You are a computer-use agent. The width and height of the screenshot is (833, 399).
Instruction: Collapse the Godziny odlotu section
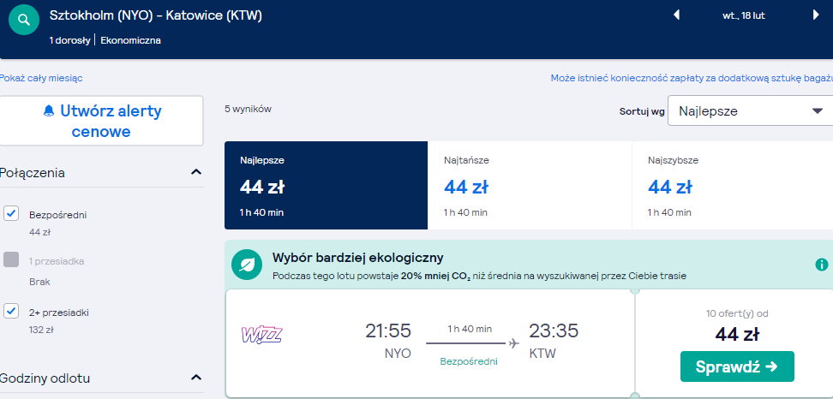point(196,378)
